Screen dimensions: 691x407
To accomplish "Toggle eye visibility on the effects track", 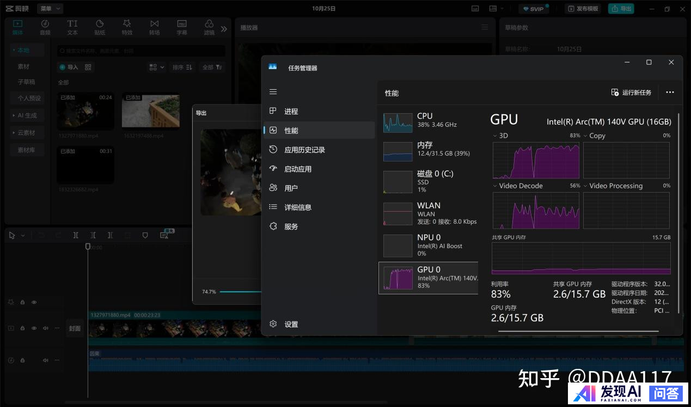I will pos(34,302).
